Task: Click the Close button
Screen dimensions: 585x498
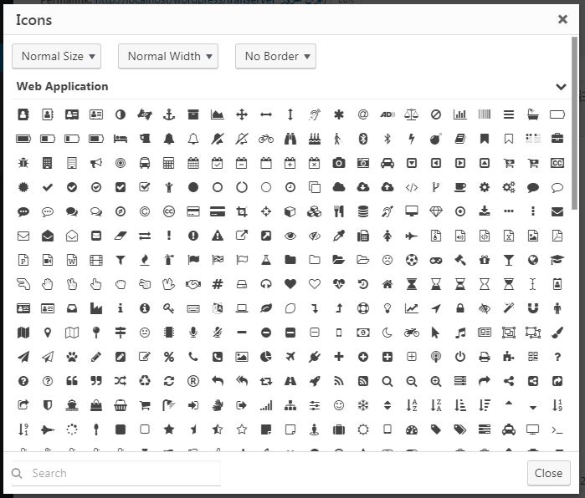Action: point(548,473)
